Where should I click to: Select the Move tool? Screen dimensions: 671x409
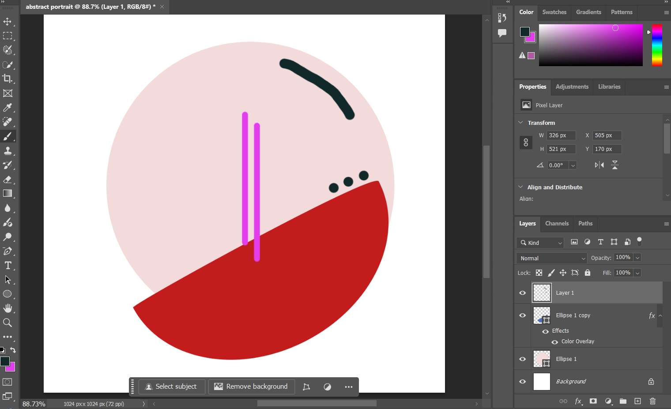point(8,21)
